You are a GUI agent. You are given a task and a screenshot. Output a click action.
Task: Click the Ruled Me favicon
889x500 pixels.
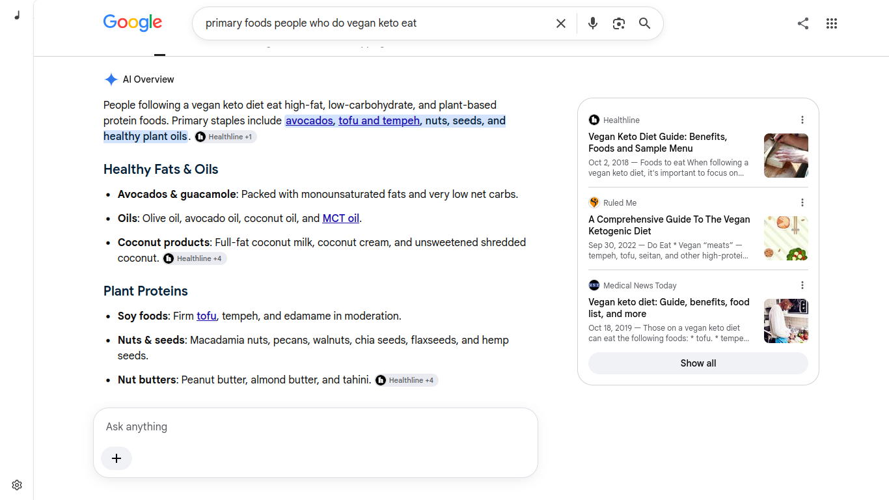pos(594,202)
